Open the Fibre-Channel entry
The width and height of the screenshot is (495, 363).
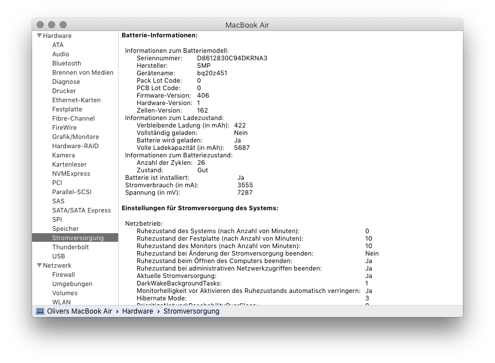pyautogui.click(x=73, y=118)
